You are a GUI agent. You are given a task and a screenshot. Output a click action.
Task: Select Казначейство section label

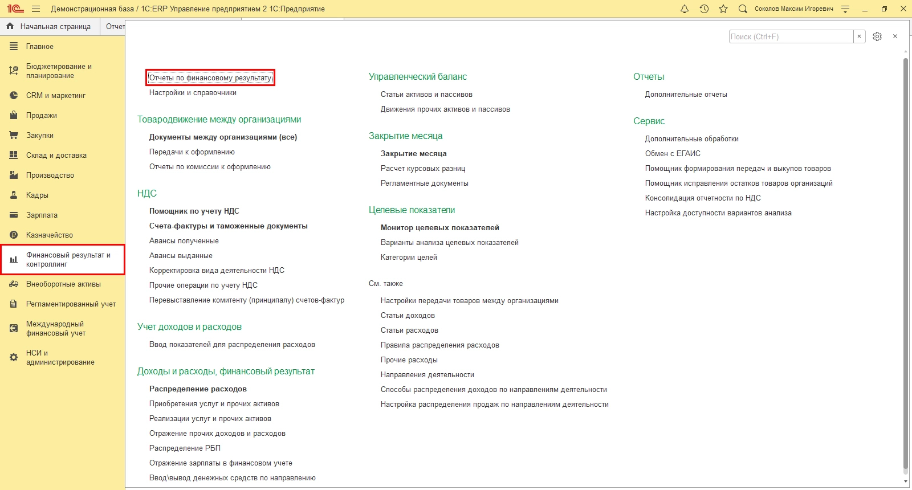point(50,235)
